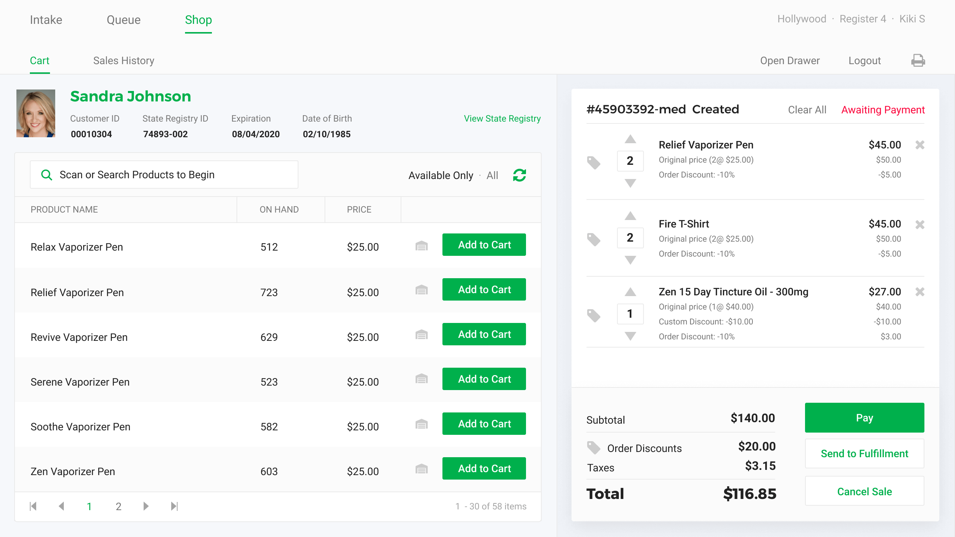The height and width of the screenshot is (537, 955).
Task: Switch product filter to All
Action: pyautogui.click(x=492, y=175)
